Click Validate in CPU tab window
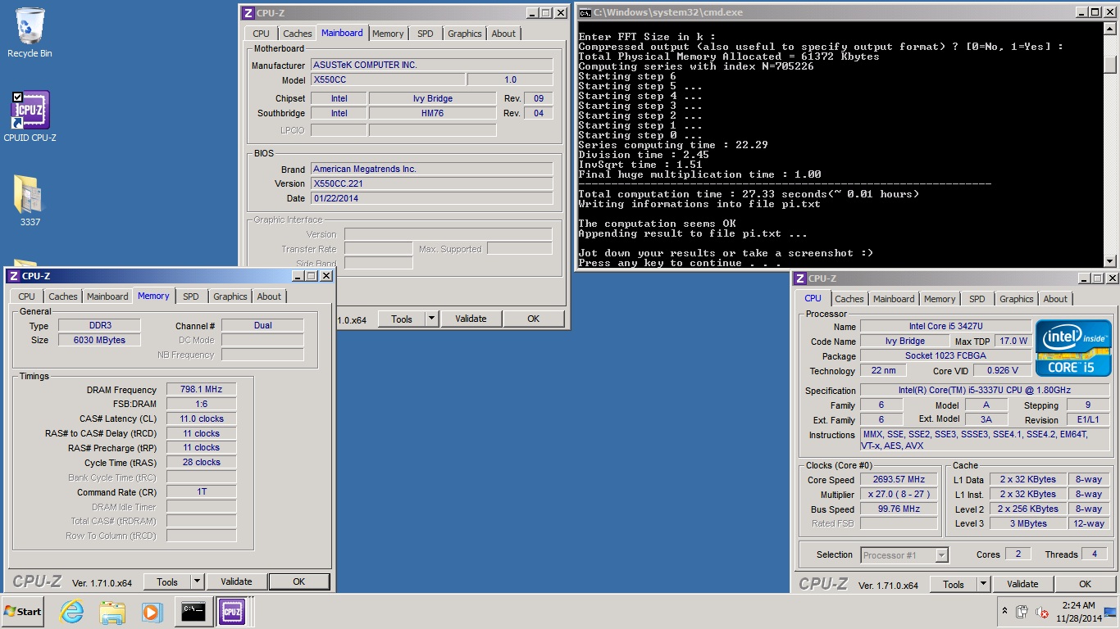The height and width of the screenshot is (629, 1120). coord(1022,584)
